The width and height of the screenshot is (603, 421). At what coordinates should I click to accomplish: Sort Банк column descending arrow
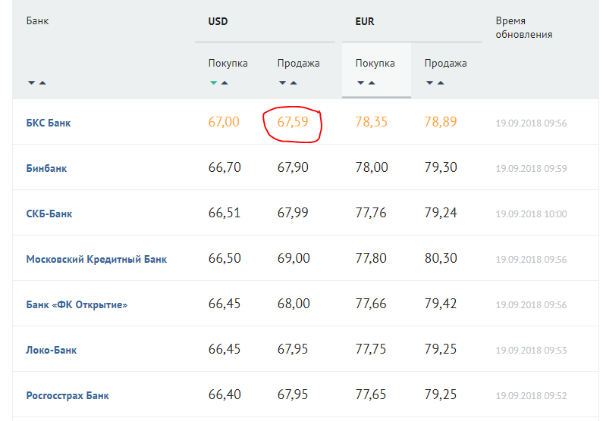[32, 83]
